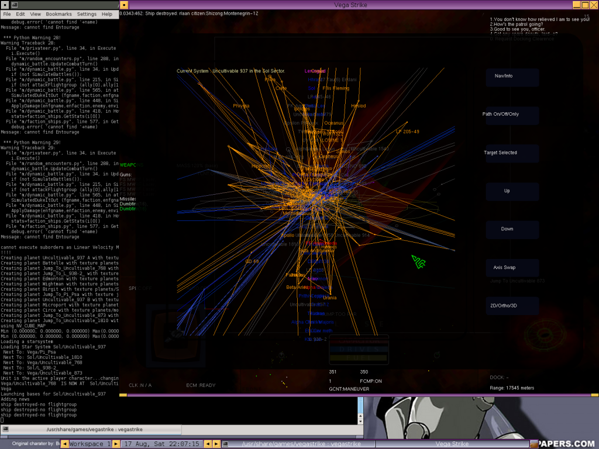Viewport: 599px width, 449px height.
Task: Click the tray icon at the toolbar's right end
Action: (x=533, y=444)
